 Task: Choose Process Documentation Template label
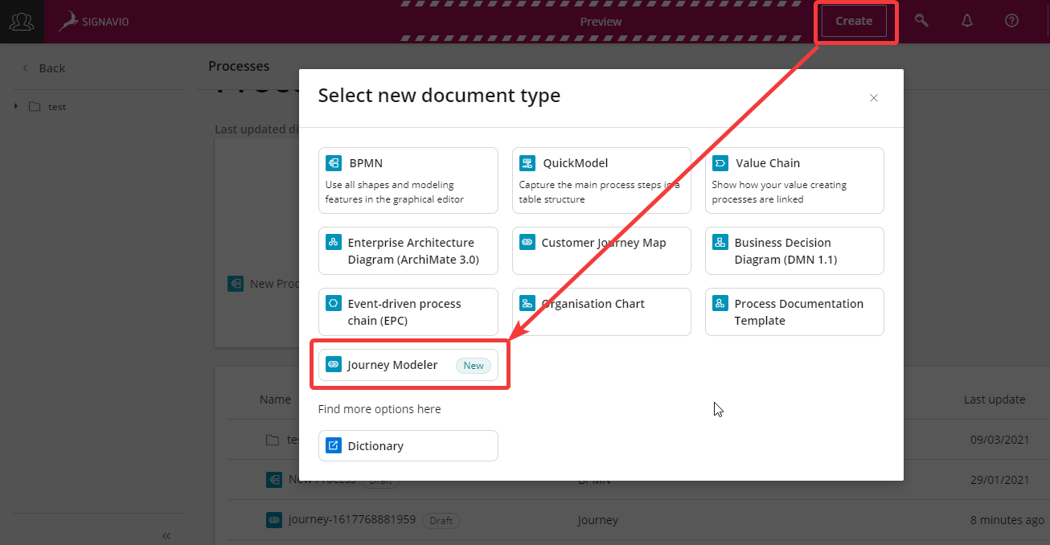pos(798,312)
